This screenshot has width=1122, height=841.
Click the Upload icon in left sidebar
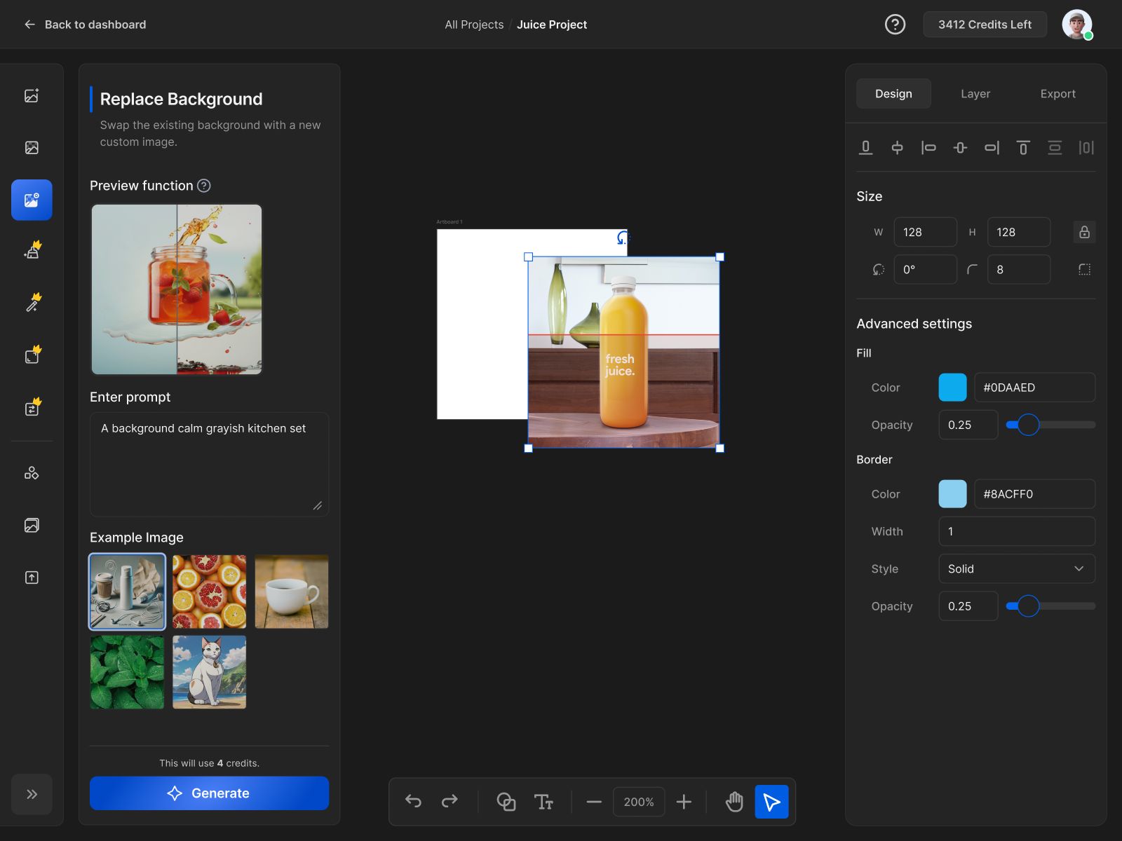pos(32,577)
